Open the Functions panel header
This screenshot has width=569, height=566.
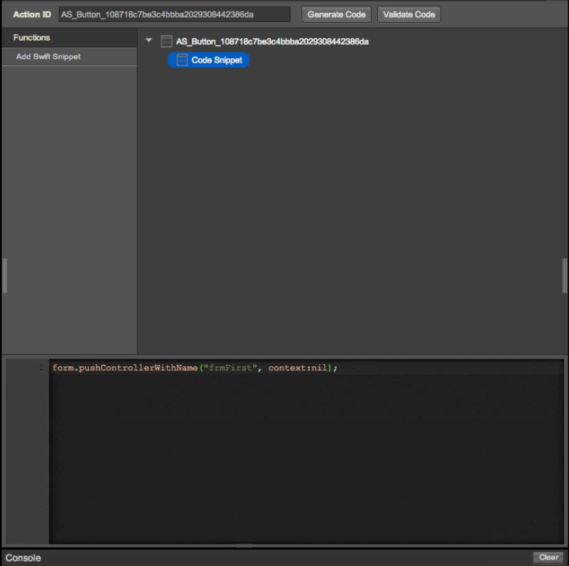(x=70, y=38)
